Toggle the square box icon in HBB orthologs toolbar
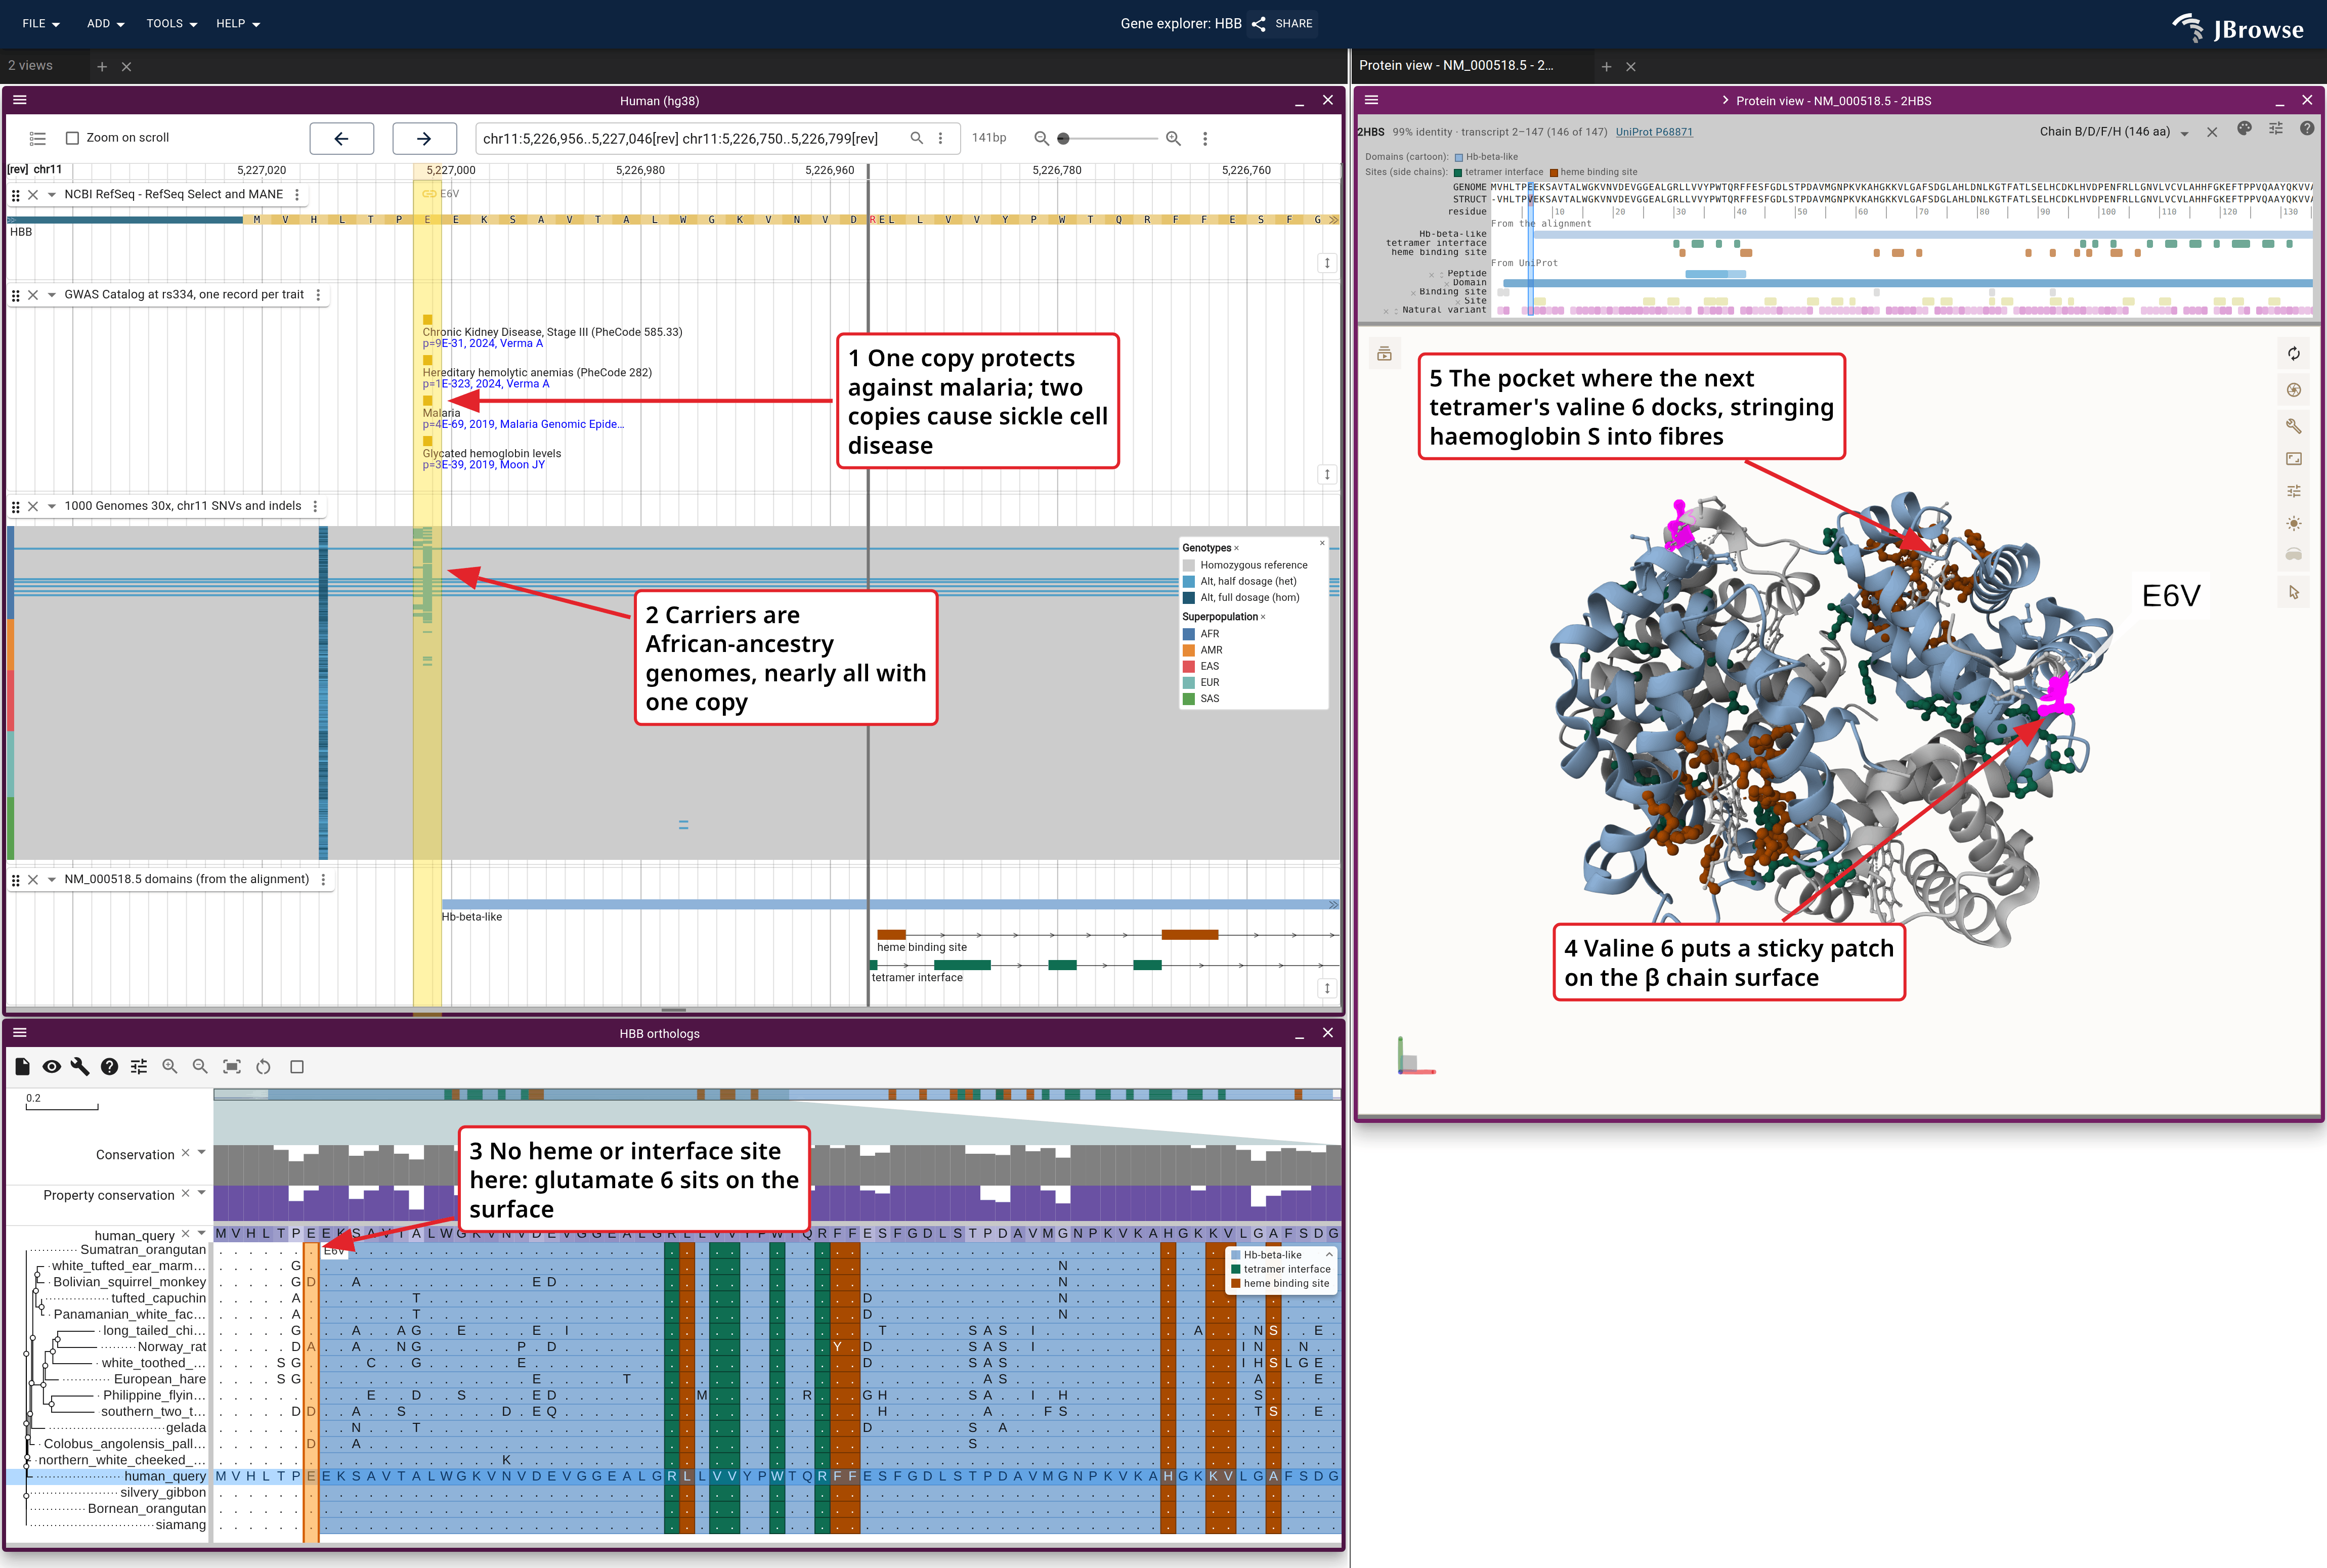2327x1568 pixels. 297,1067
